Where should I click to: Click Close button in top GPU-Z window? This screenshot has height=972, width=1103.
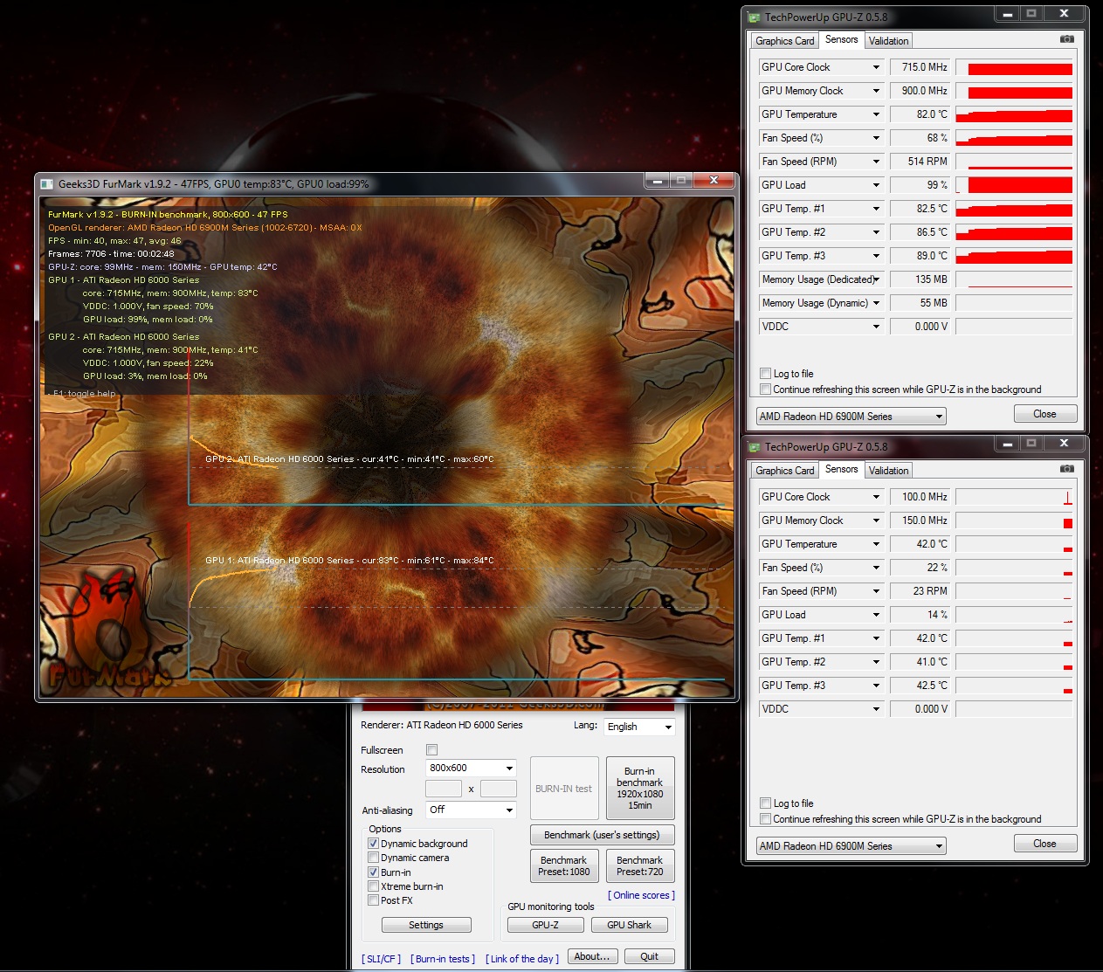1044,414
